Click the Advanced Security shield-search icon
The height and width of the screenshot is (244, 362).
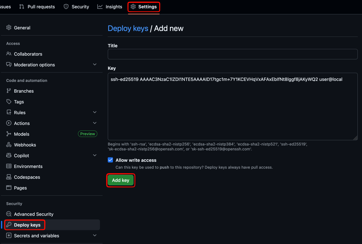click(x=9, y=214)
